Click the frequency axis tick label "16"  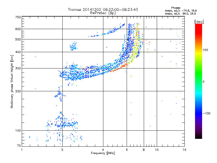coord(184,150)
